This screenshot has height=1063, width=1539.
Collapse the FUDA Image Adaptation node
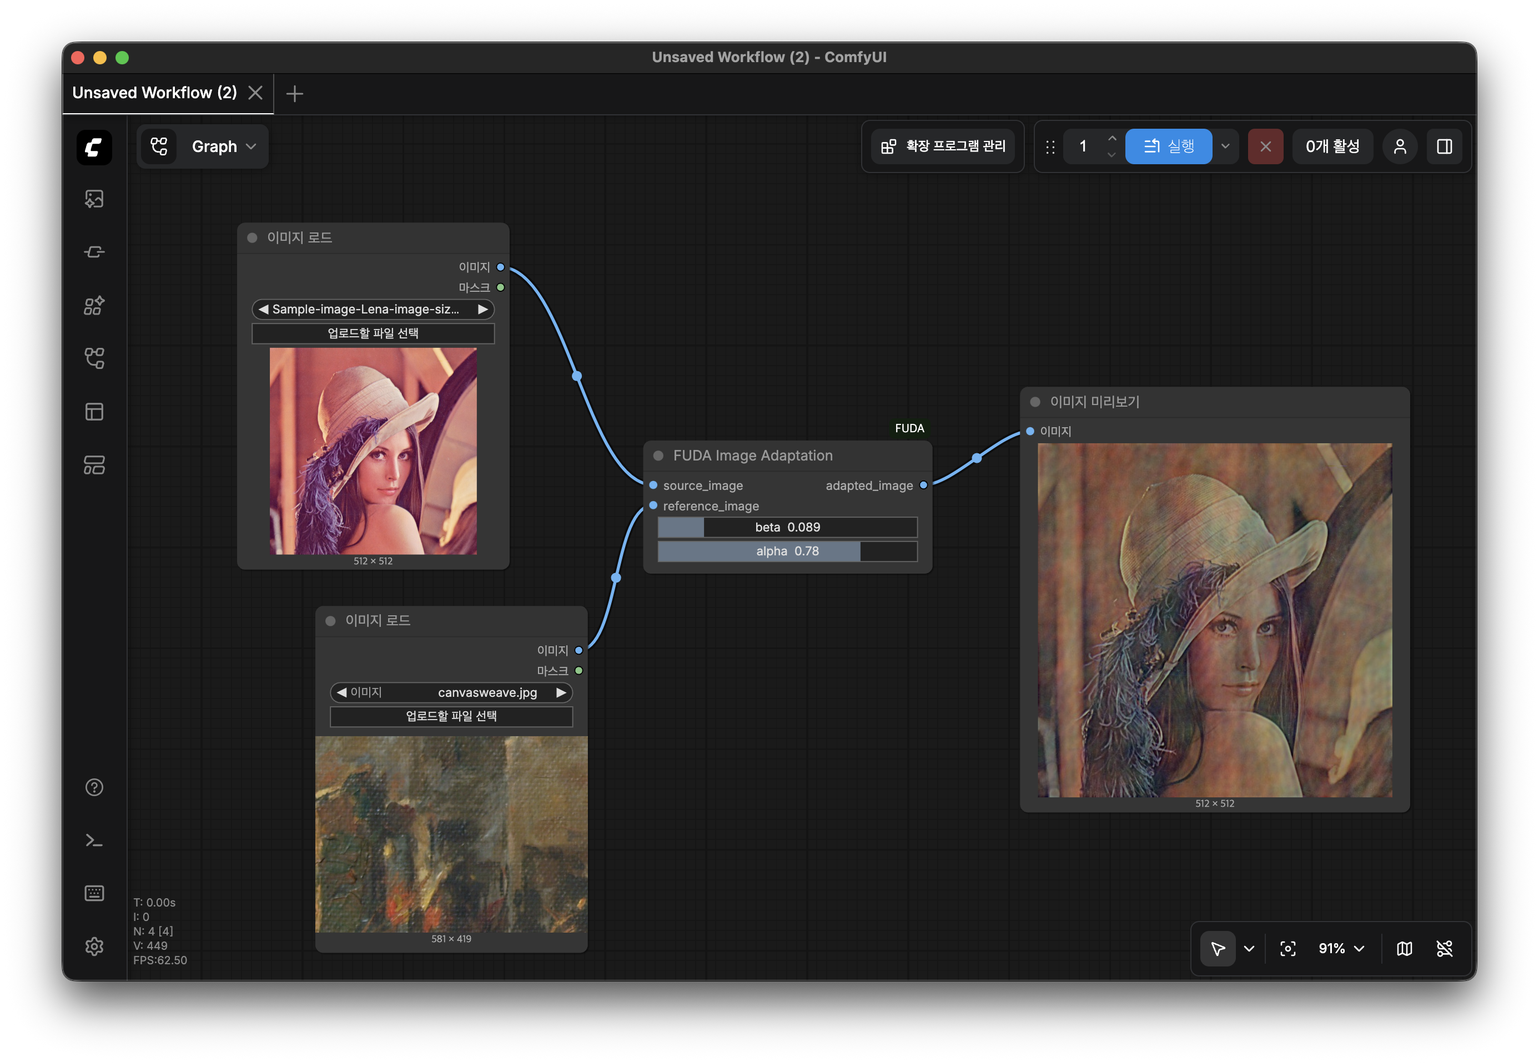(658, 455)
